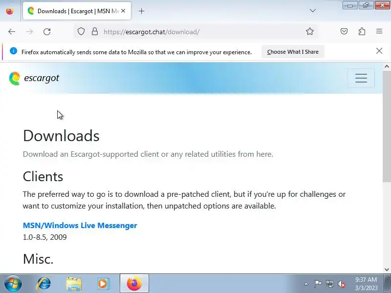Open MSN/Windows Live Messenger link
Screen dimensions: 391x293
point(80,225)
